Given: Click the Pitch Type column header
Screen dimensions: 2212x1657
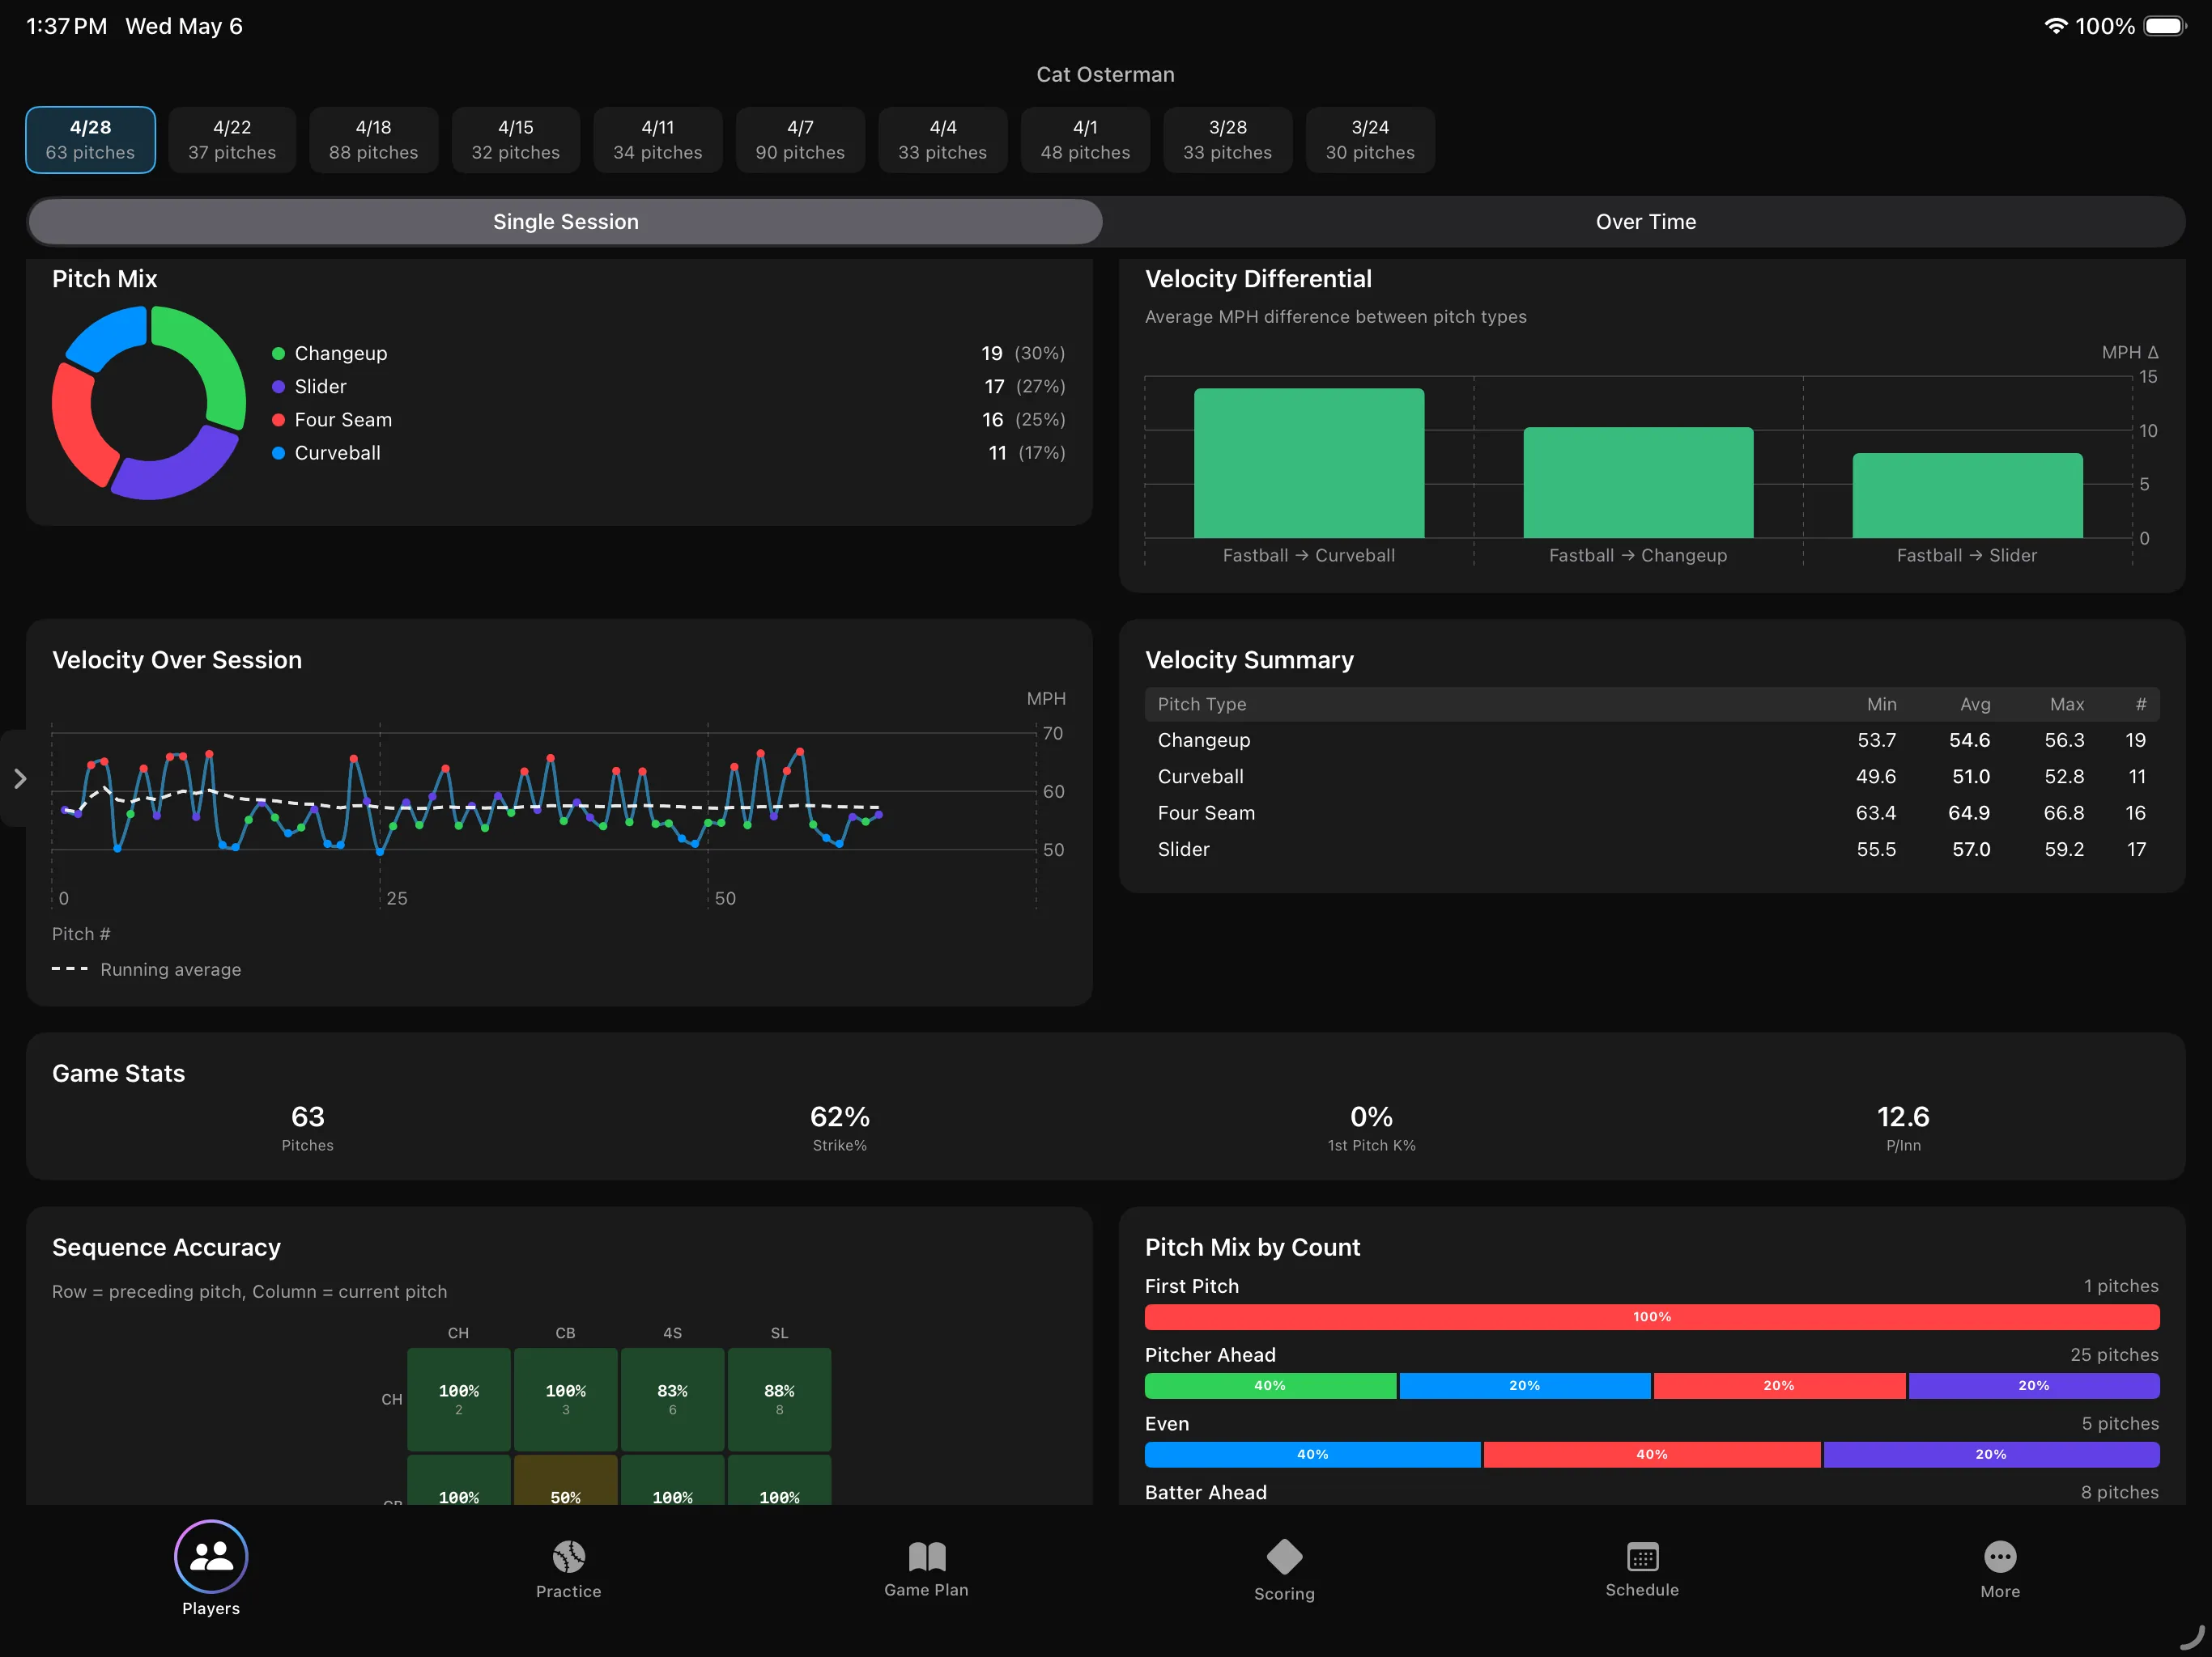Looking at the screenshot, I should click(x=1202, y=705).
